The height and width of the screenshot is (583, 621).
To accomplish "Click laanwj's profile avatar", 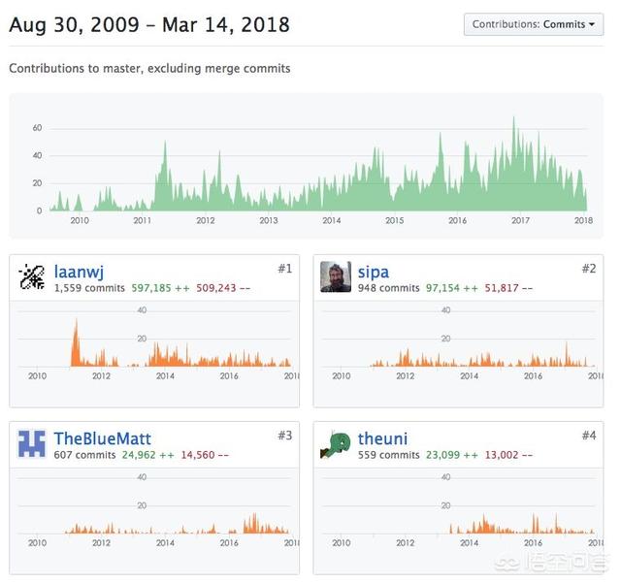I will [32, 277].
